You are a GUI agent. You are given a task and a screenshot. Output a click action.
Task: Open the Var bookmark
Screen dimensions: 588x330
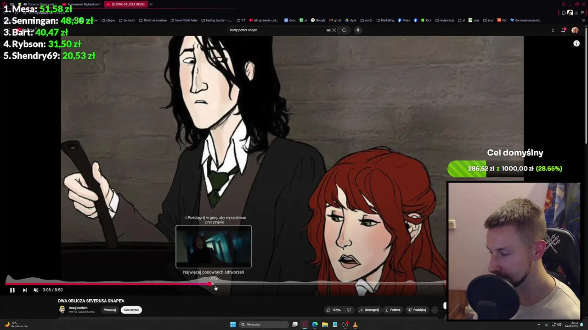click(x=502, y=20)
